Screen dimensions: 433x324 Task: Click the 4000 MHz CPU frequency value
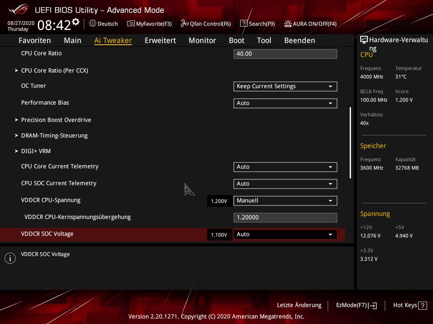(372, 77)
